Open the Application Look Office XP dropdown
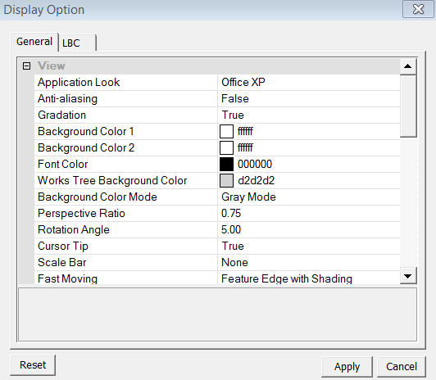Viewport: 436px width, 380px height. [x=309, y=82]
